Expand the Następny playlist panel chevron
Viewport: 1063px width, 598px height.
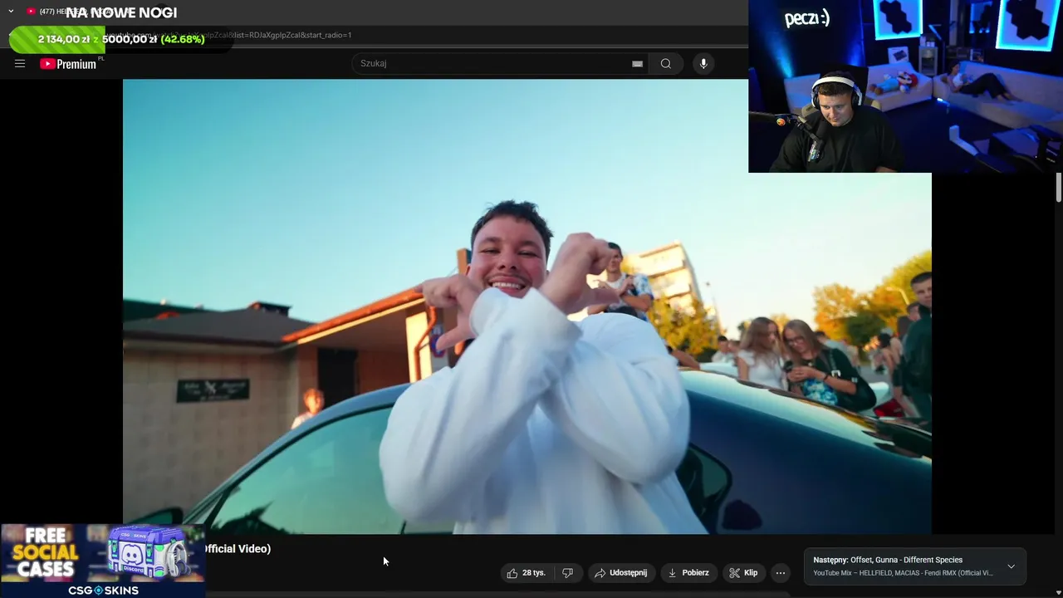(x=1011, y=566)
